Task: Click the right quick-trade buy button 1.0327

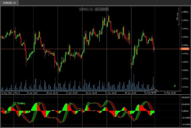Action: [x=102, y=9]
